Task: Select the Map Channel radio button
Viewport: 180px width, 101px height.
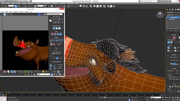Action: [x=168, y=77]
